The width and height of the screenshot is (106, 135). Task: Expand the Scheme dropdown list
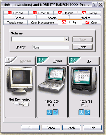point(66,39)
